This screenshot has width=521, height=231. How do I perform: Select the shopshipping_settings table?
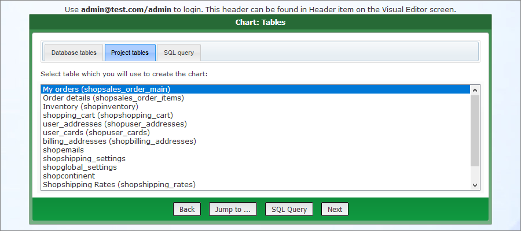click(255, 158)
